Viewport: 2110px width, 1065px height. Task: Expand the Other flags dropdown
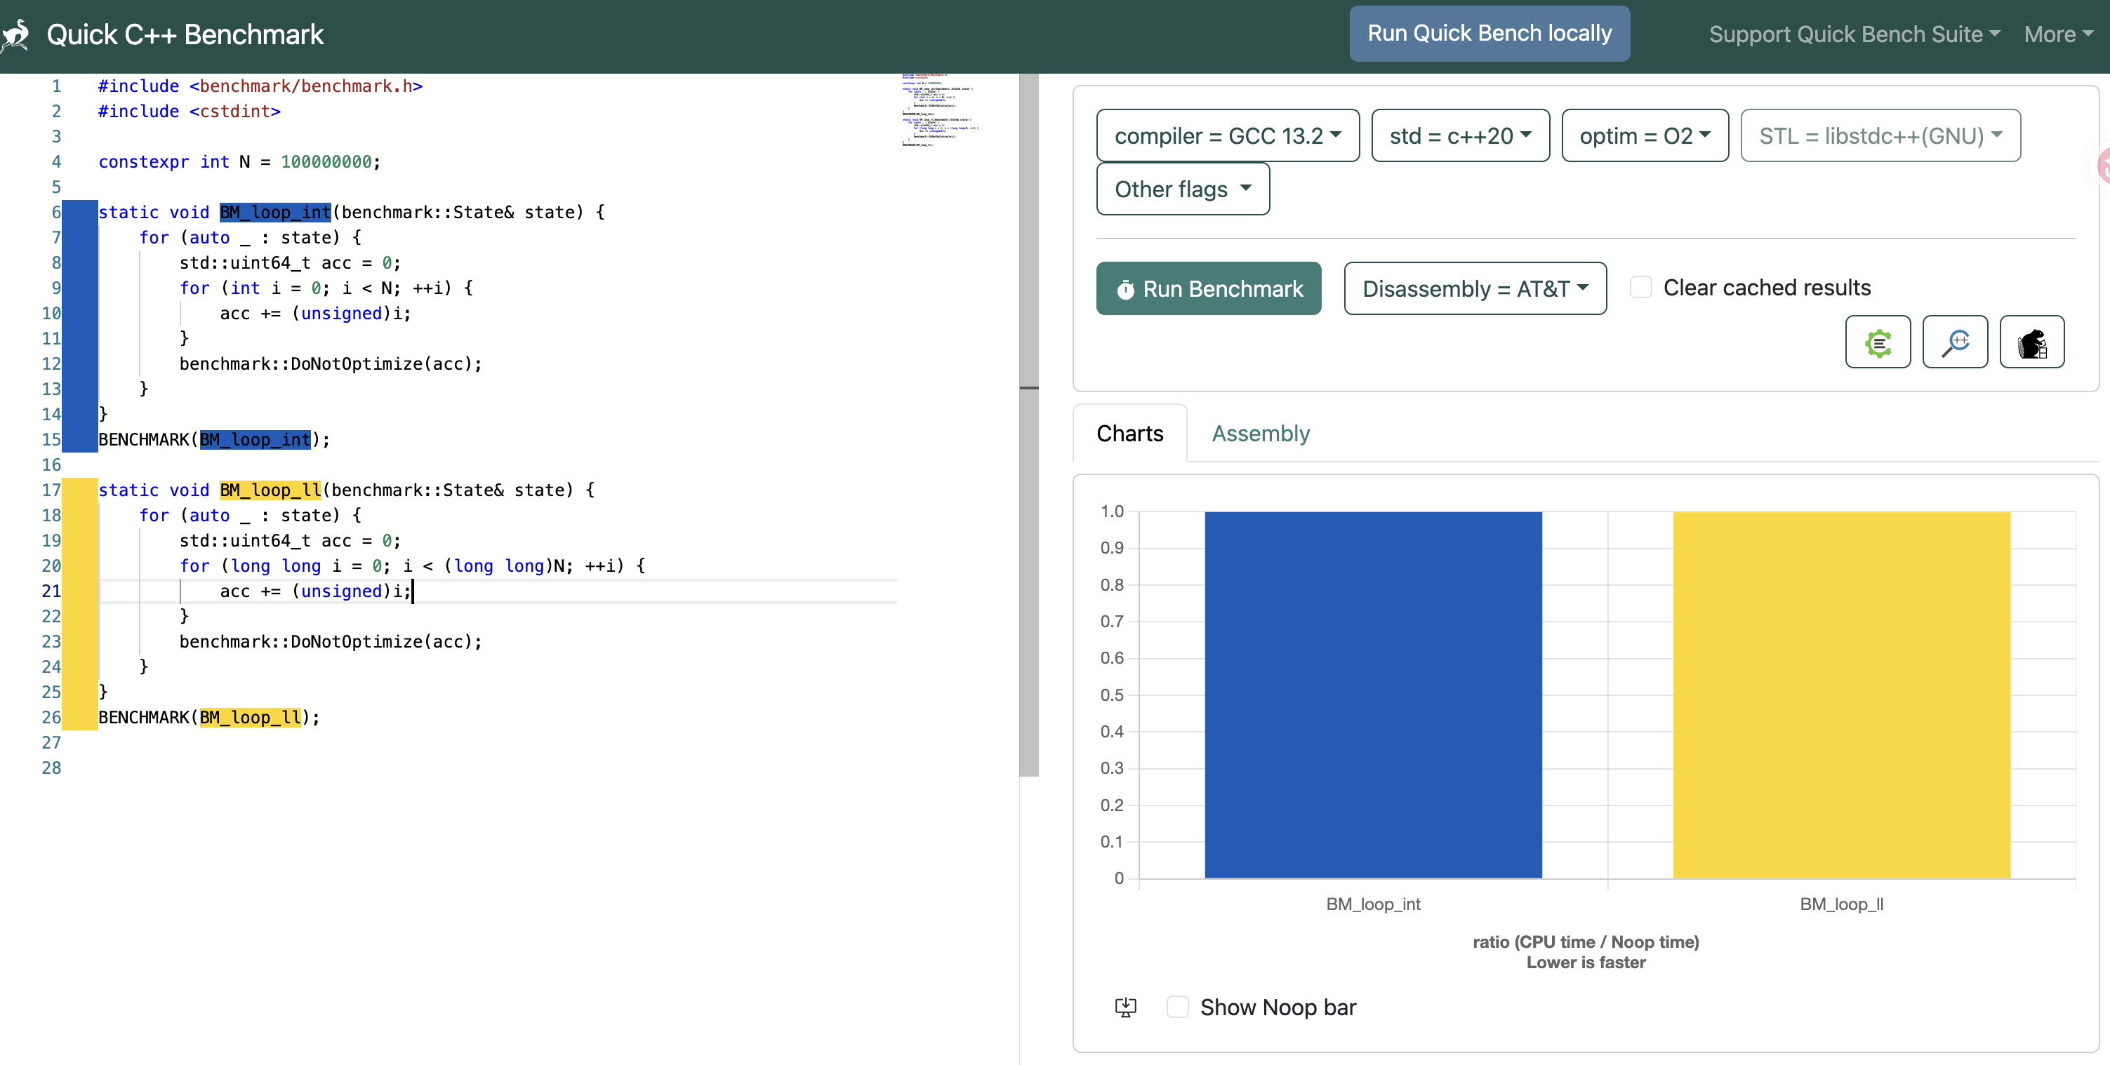point(1182,189)
